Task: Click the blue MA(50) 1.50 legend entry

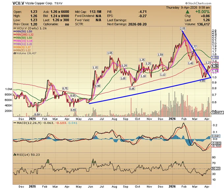Action: (x=23, y=31)
